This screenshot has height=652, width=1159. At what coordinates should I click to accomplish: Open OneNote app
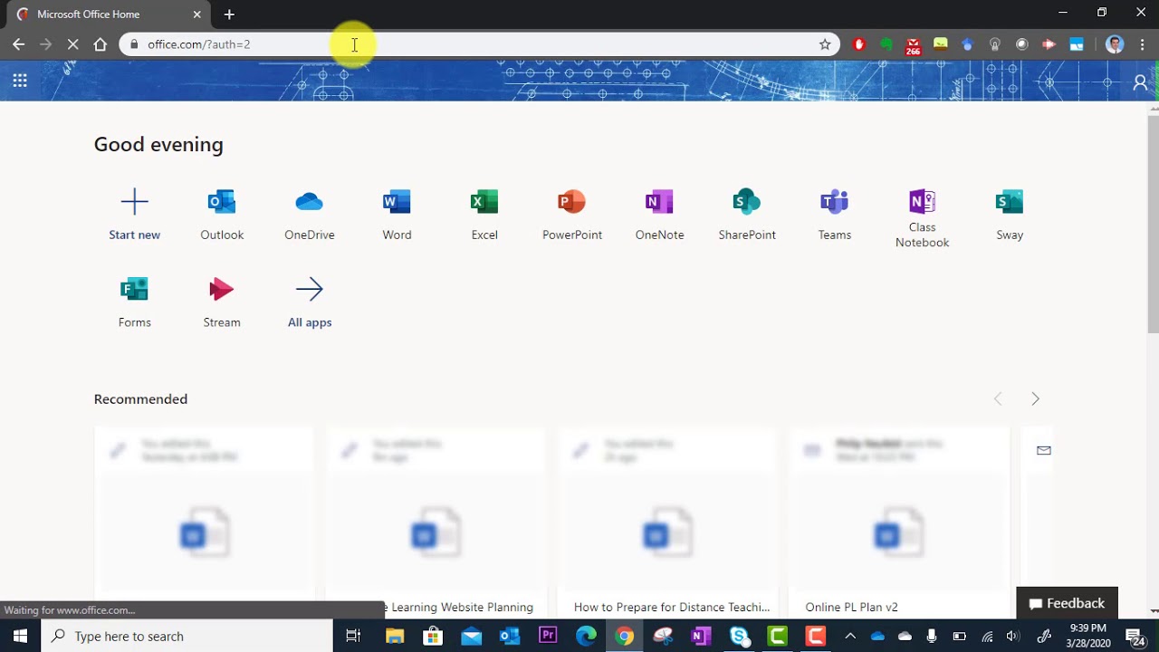tap(659, 215)
